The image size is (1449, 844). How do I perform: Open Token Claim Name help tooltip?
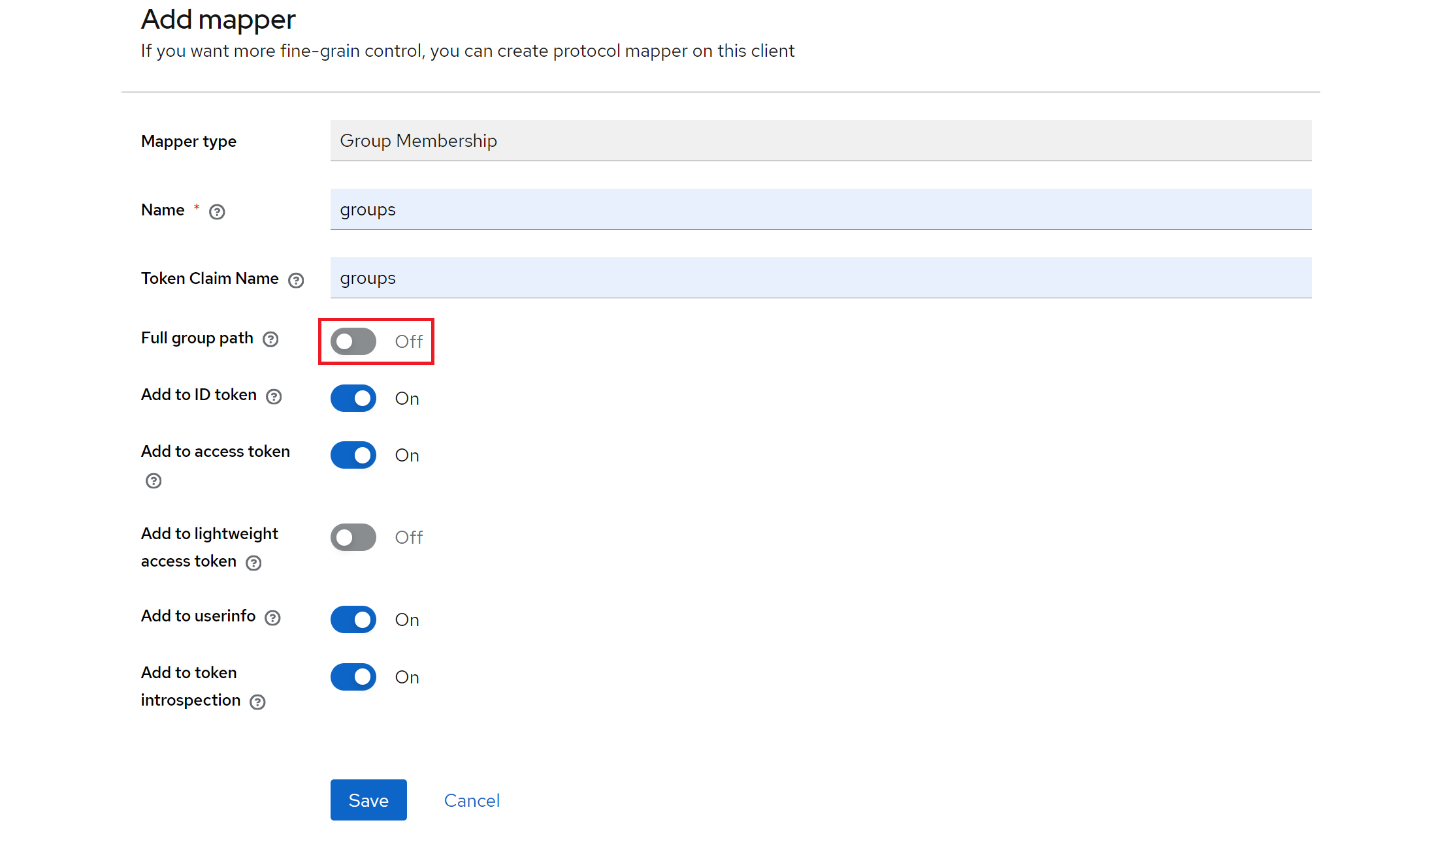point(296,281)
